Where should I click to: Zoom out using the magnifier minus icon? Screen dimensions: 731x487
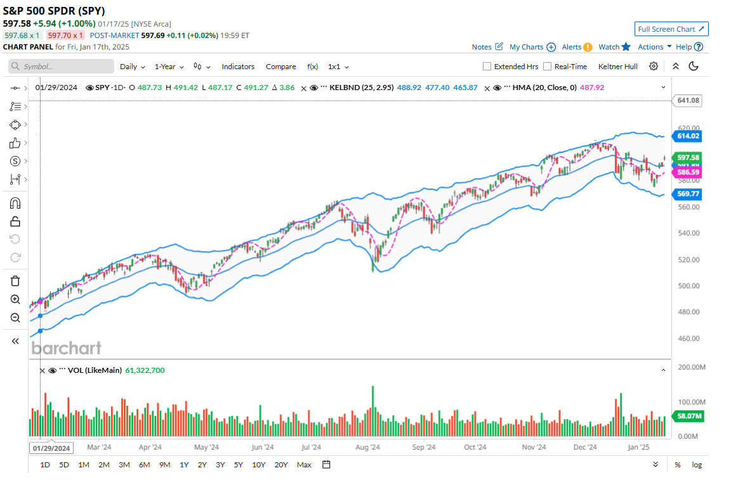[x=15, y=318]
